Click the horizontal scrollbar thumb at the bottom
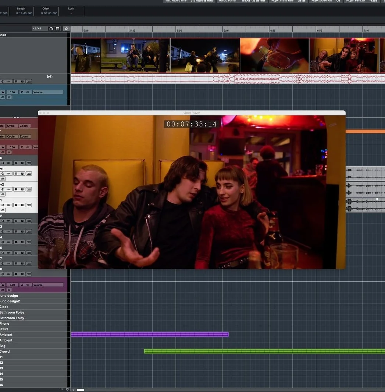Screen dimensions: 385x392 pyautogui.click(x=81, y=390)
